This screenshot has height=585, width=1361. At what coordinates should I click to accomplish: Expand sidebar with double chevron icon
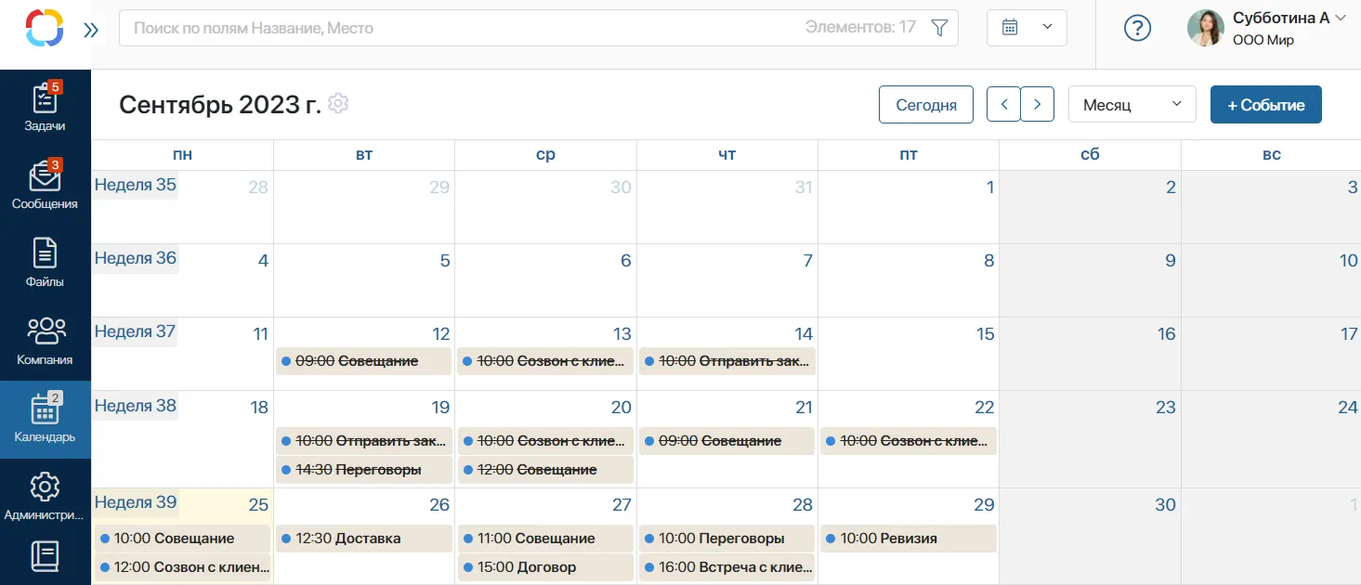[90, 29]
